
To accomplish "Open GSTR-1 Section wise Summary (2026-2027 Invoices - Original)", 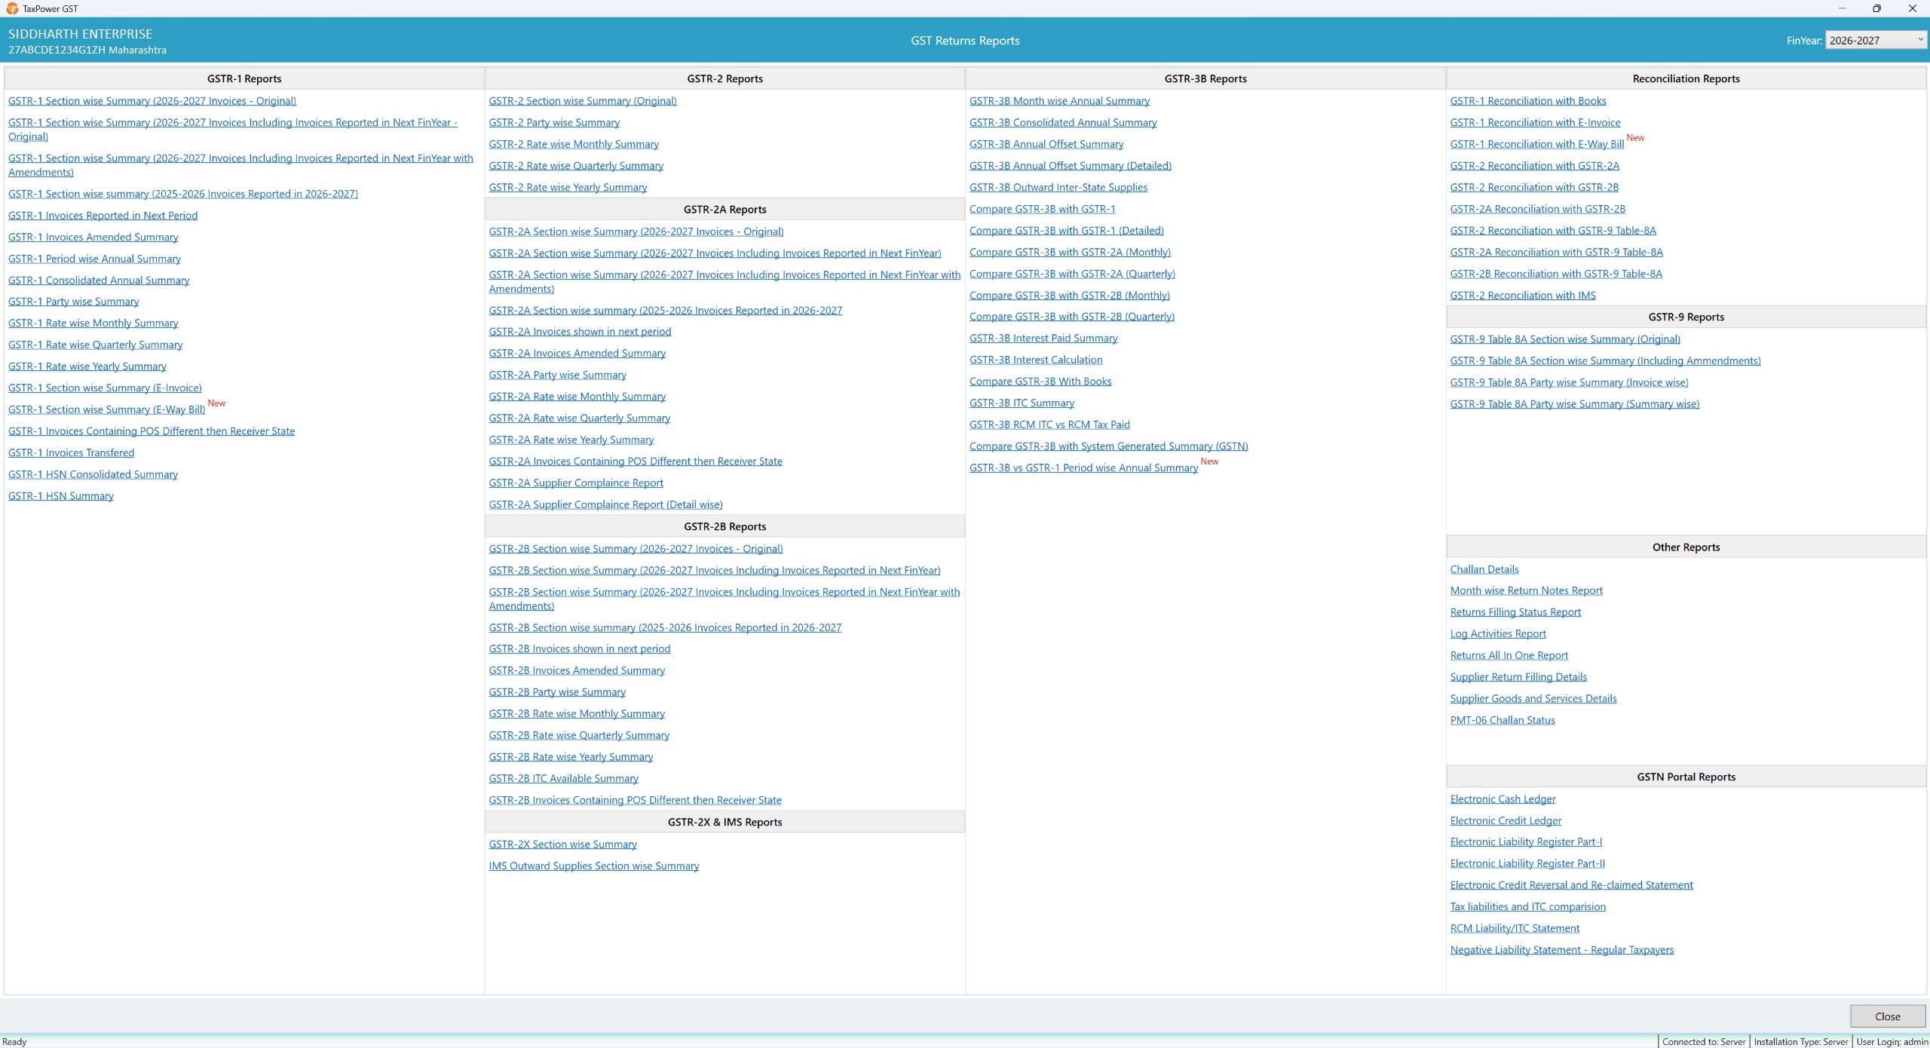I will [152, 101].
